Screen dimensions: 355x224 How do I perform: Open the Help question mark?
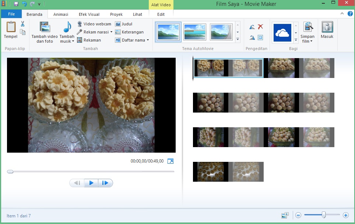[x=350, y=14]
